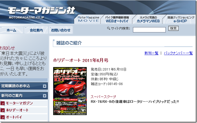197x123 pixels.
Task: Follow the 新刊一覧 link
Action: coord(151,53)
